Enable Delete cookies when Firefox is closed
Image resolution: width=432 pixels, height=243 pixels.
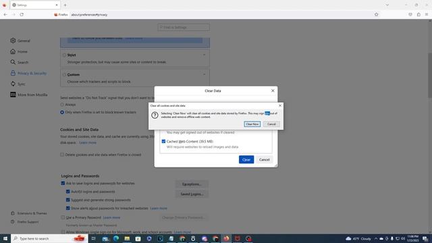click(x=62, y=155)
